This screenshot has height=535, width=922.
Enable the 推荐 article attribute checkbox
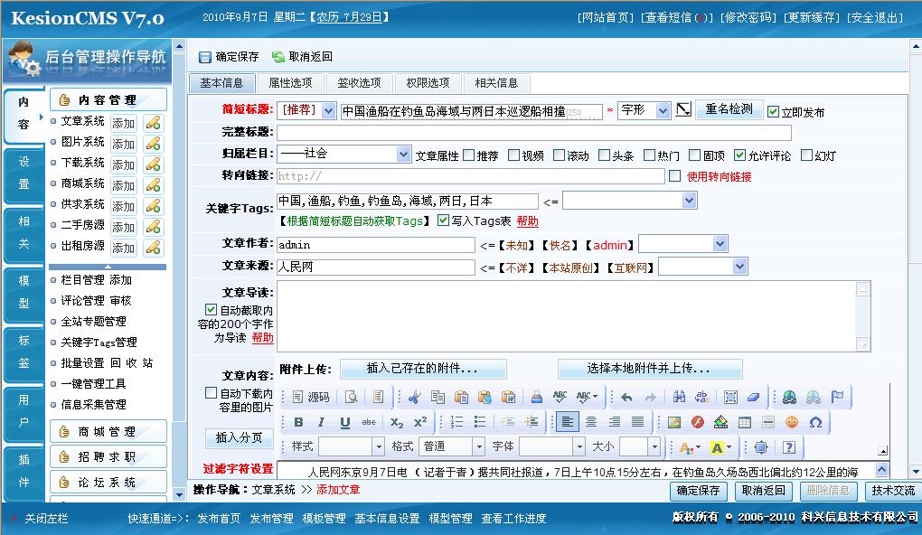point(468,155)
